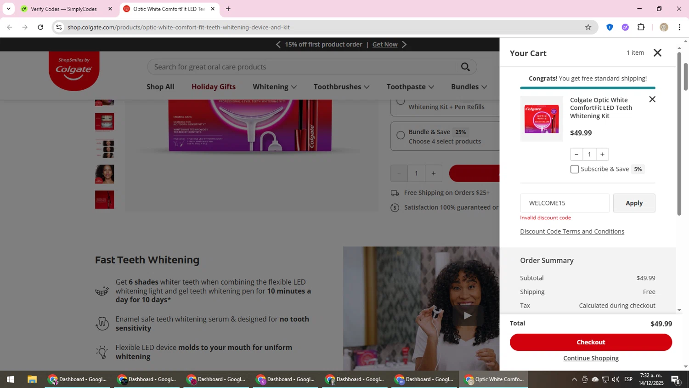View site information icon in address bar
This screenshot has width=689, height=388.
click(59, 27)
